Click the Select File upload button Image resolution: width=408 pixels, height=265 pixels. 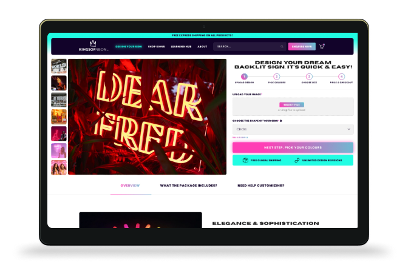pos(292,105)
